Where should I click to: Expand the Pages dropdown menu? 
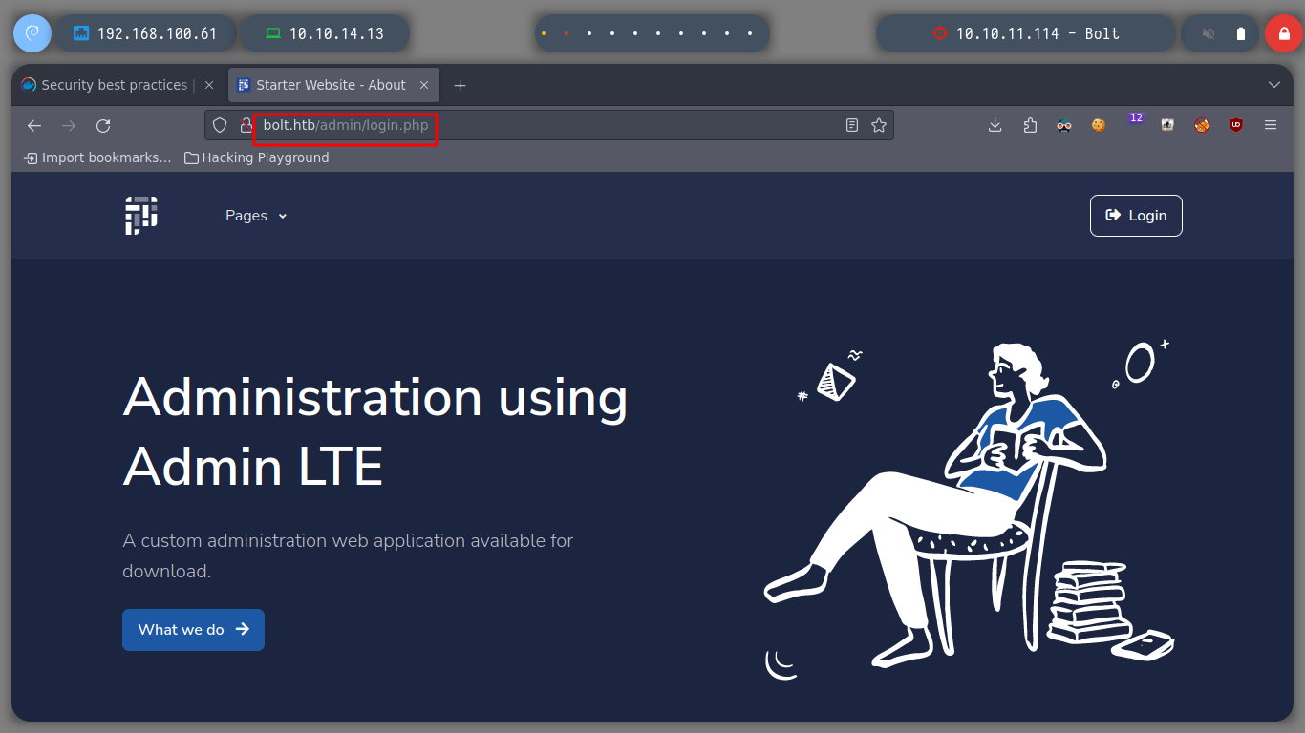256,216
